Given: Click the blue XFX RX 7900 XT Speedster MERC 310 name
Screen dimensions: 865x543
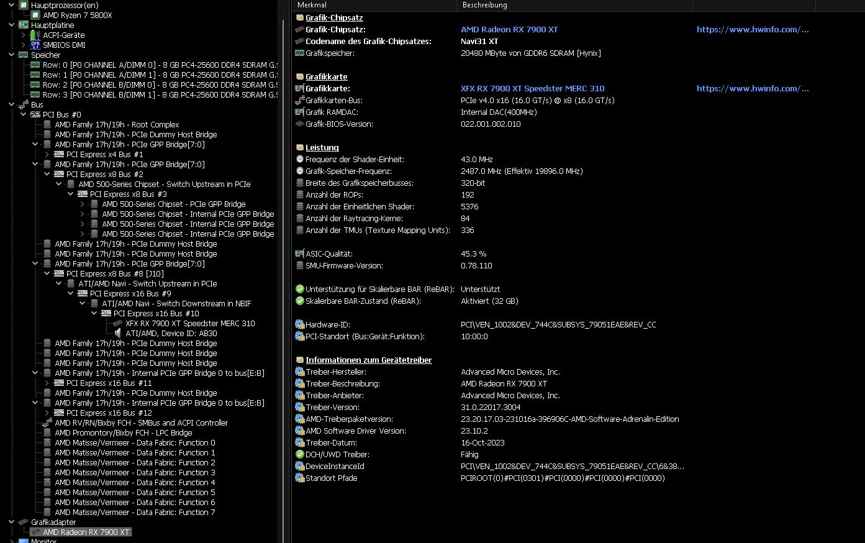Looking at the screenshot, I should [533, 88].
